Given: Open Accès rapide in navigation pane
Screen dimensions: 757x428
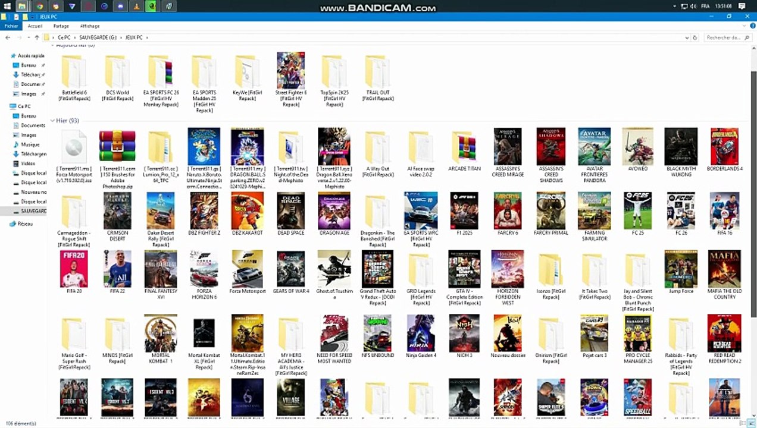Looking at the screenshot, I should 27,55.
